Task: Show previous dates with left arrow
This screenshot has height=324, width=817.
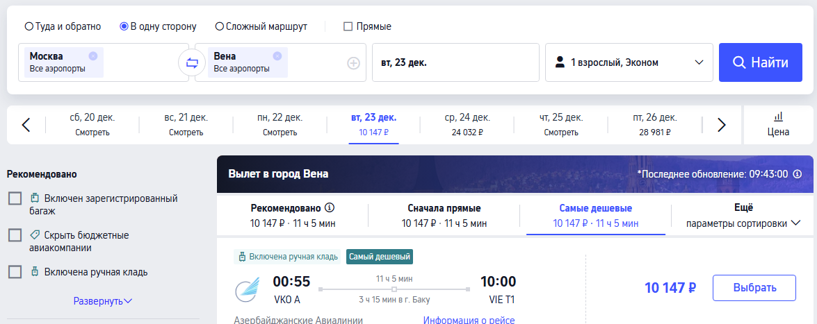Action: pyautogui.click(x=26, y=125)
